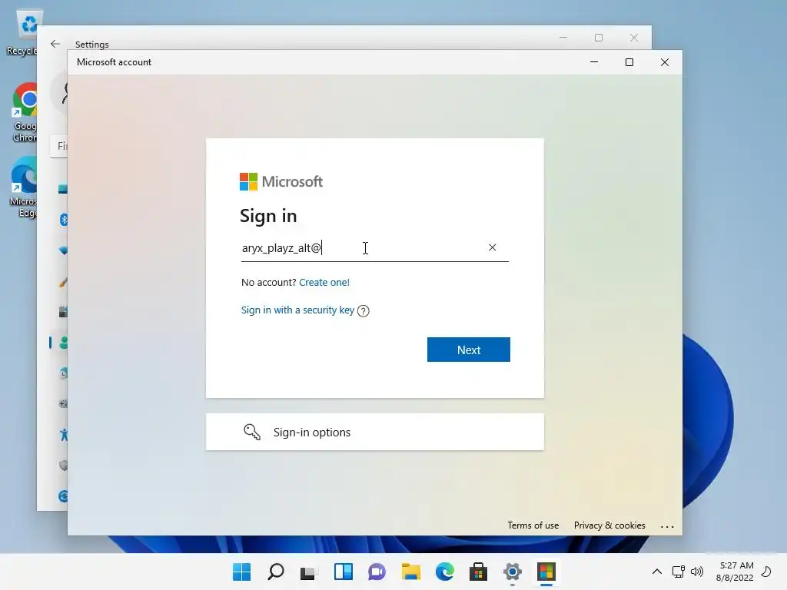The height and width of the screenshot is (590, 787).
Task: Open Widgets from taskbar
Action: (x=344, y=572)
